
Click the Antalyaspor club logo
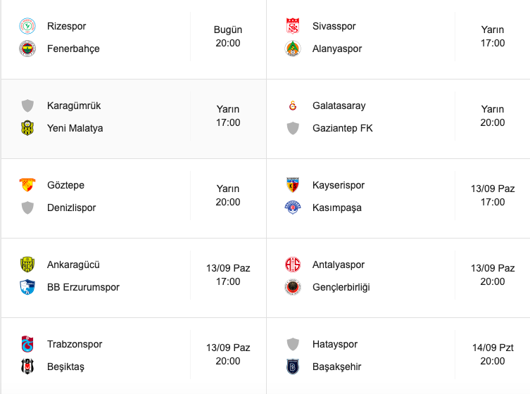293,265
